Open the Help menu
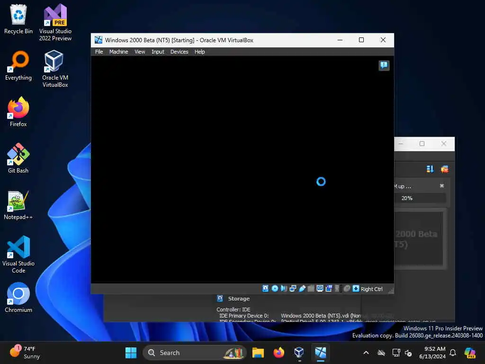This screenshot has width=485, height=364. (x=199, y=52)
